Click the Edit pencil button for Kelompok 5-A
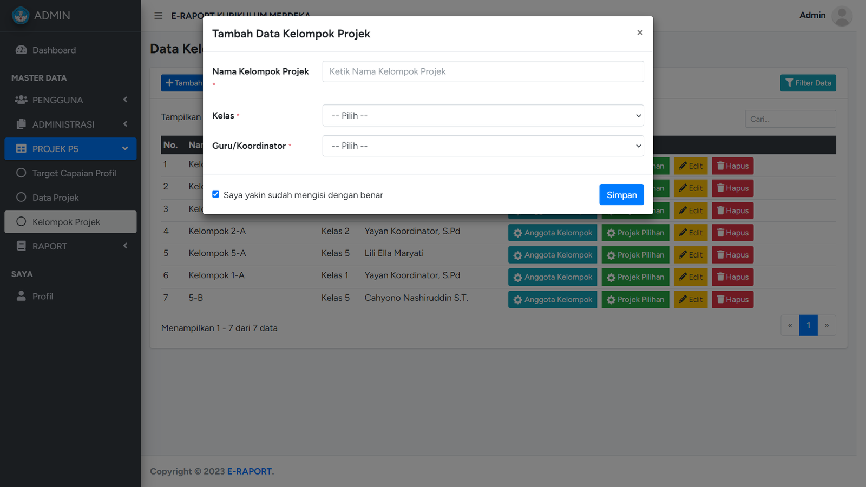The height and width of the screenshot is (487, 866). point(690,255)
